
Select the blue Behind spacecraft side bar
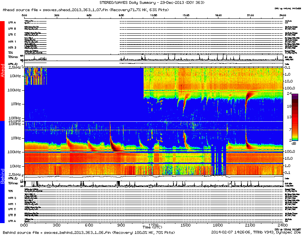click(x=3, y=173)
